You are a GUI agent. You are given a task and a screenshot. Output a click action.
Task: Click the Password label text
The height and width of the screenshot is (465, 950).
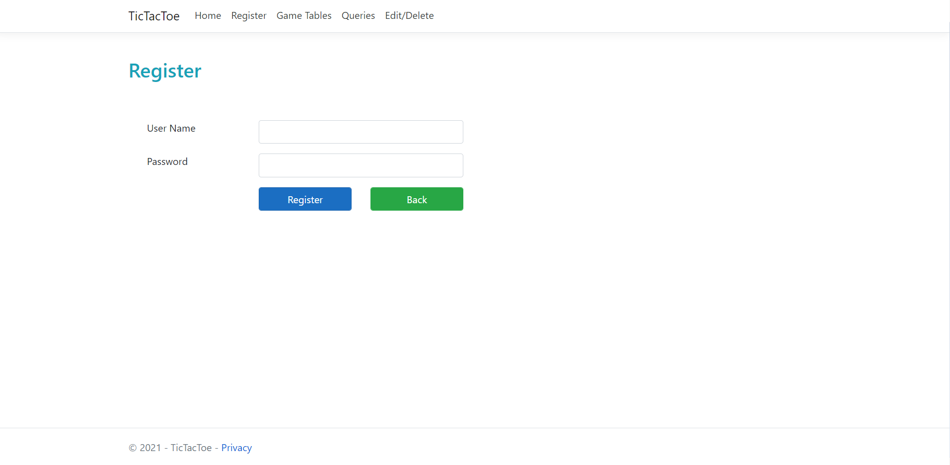coord(167,161)
